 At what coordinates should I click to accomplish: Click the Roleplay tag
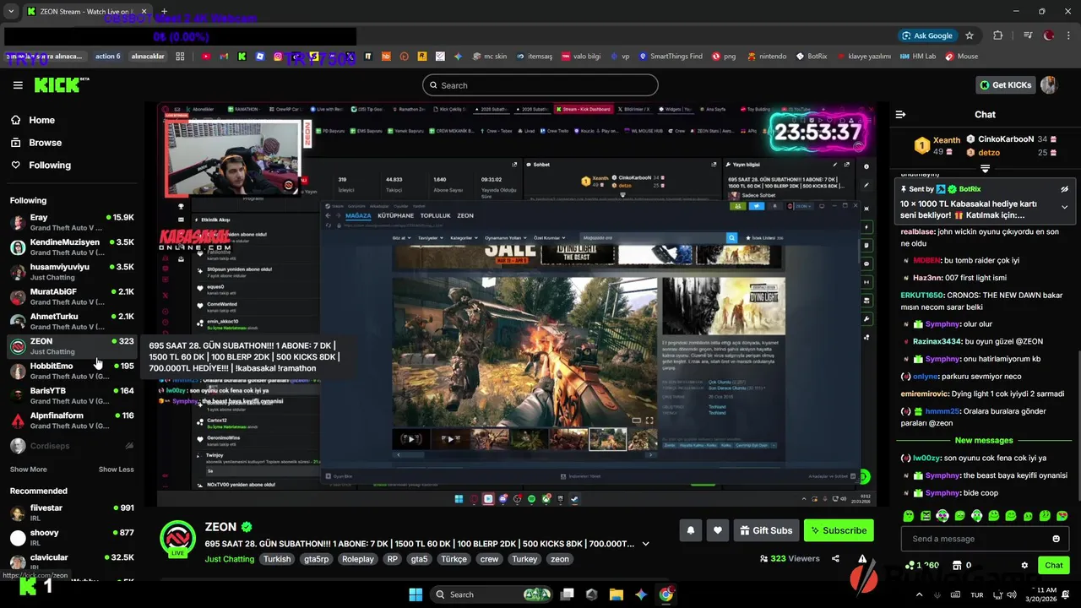pos(358,559)
